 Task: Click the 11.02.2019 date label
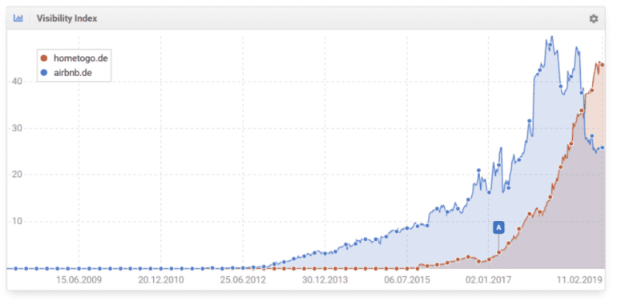tap(580, 280)
